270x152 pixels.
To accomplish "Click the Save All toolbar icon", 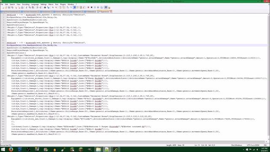I will (x=12, y=8).
